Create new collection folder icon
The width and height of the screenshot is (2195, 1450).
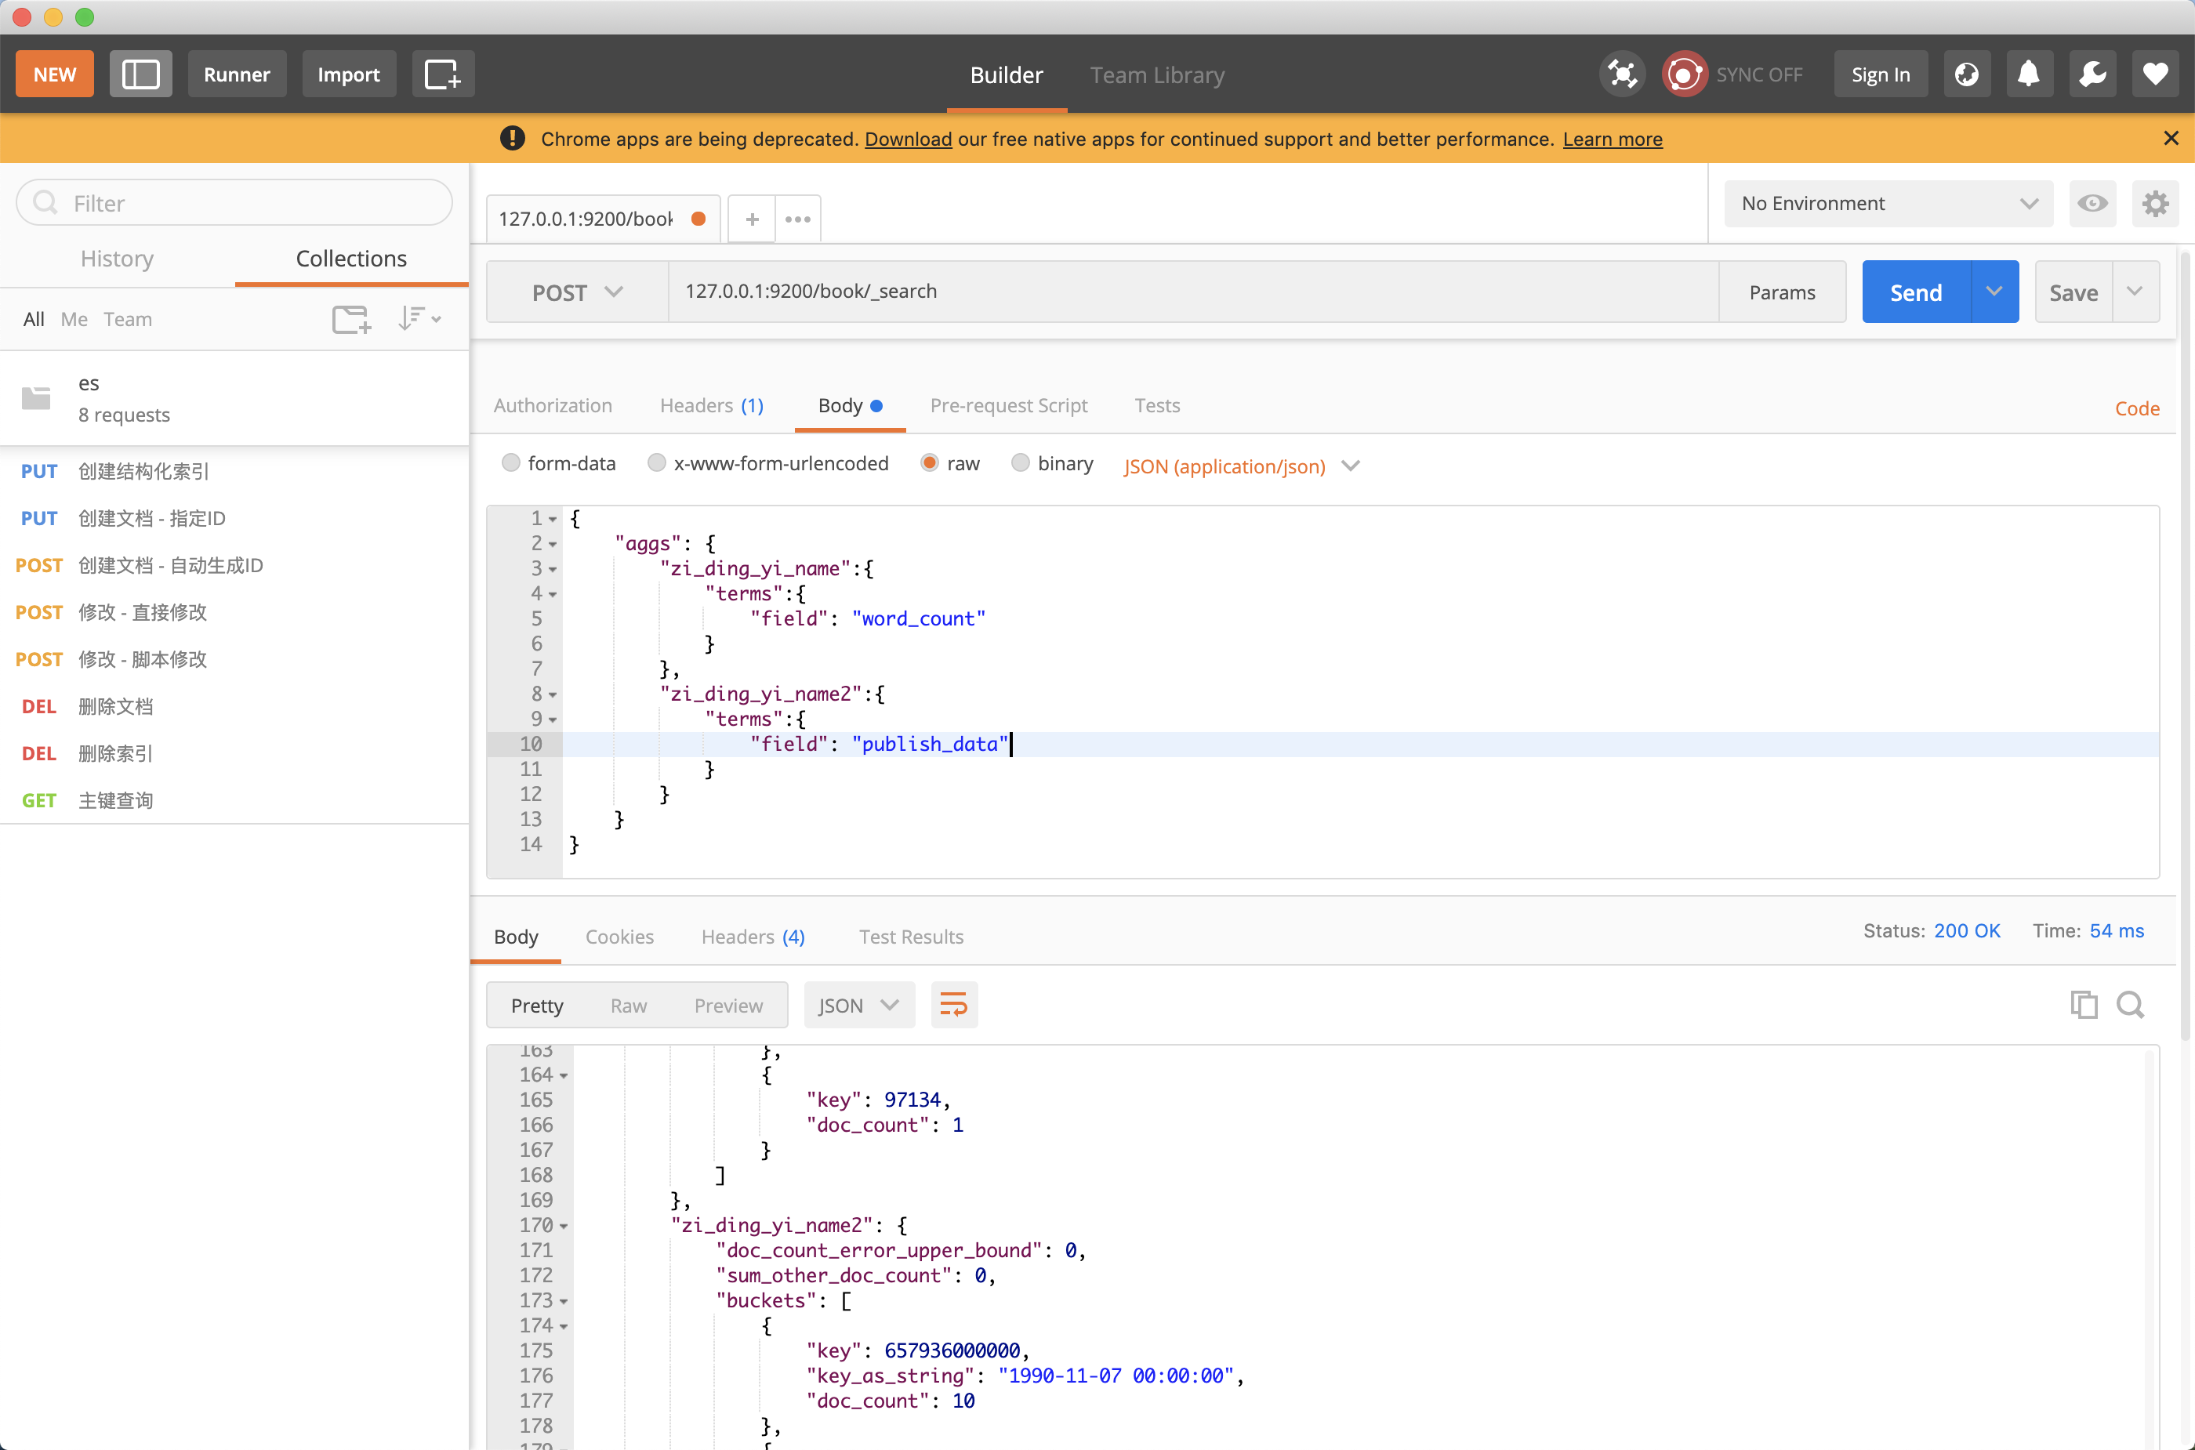pos(351,319)
